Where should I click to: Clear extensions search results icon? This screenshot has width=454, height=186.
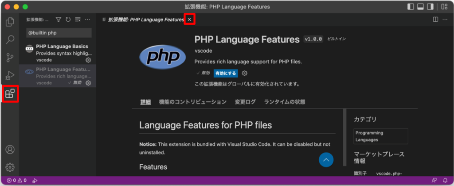(x=78, y=19)
